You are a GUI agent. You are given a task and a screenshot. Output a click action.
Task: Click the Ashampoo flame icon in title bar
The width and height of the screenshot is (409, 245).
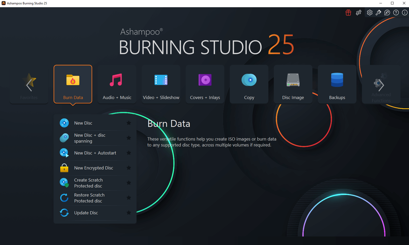point(3,3)
